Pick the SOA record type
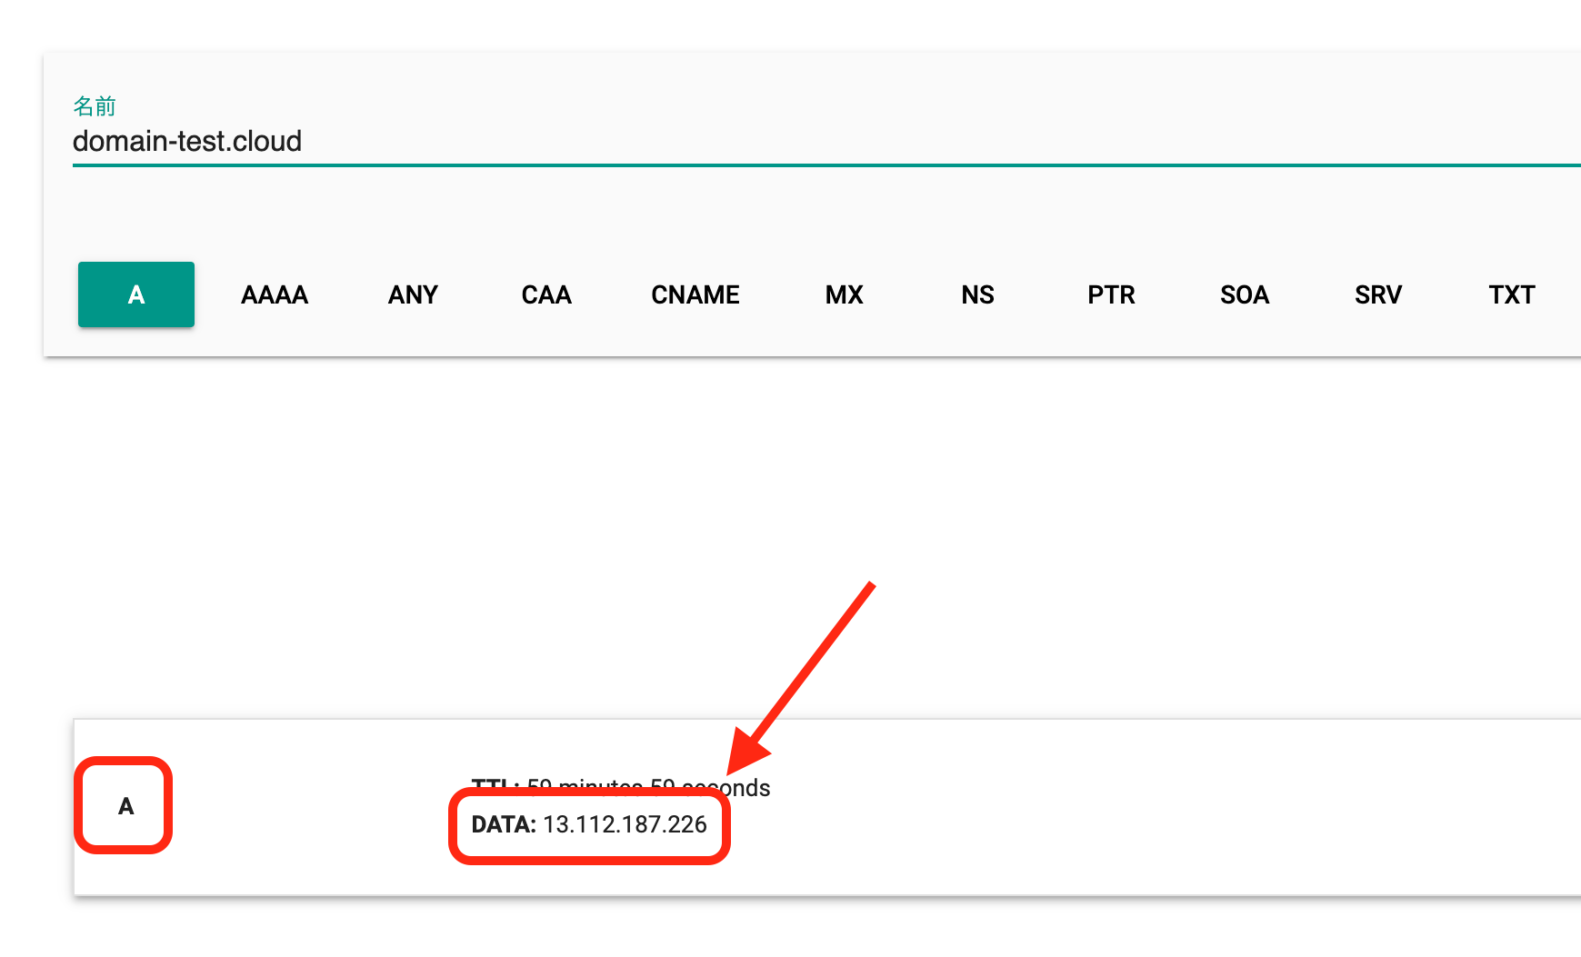 pos(1245,294)
